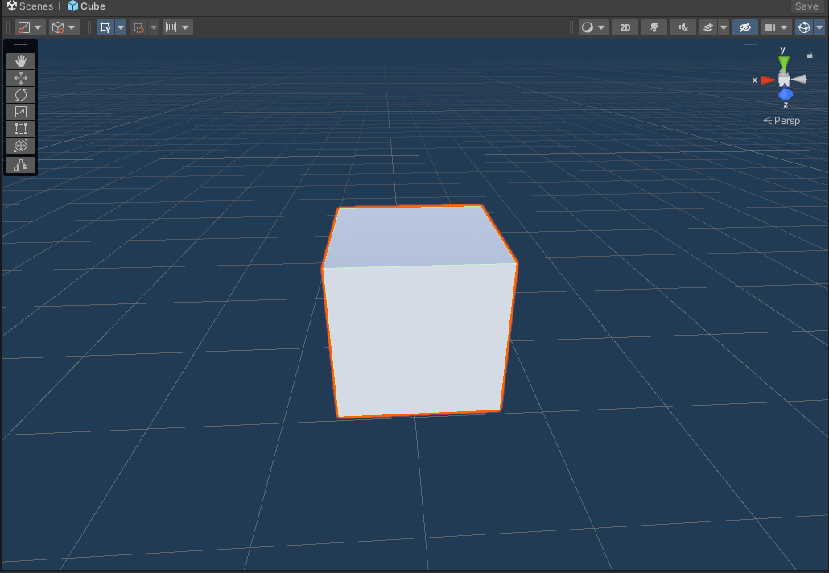Toggle gizmos visibility
This screenshot has height=573, width=829.
click(804, 27)
